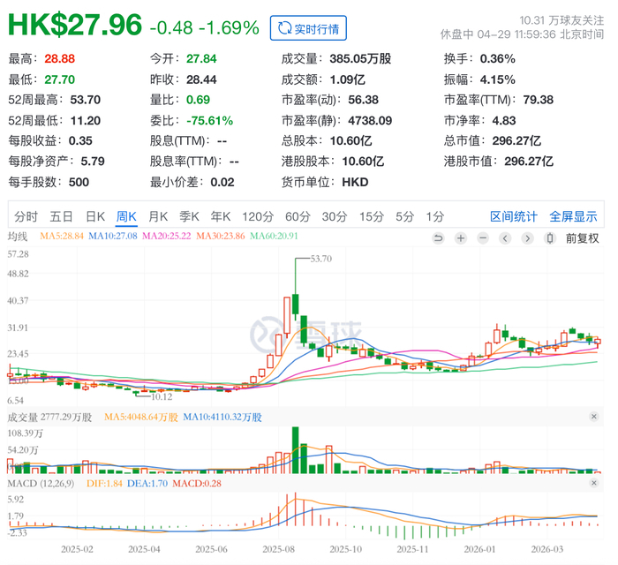Image resolution: width=618 pixels, height=565 pixels.
Task: Click 全屏显示 to show chart fullscreen
Action: [x=573, y=216]
